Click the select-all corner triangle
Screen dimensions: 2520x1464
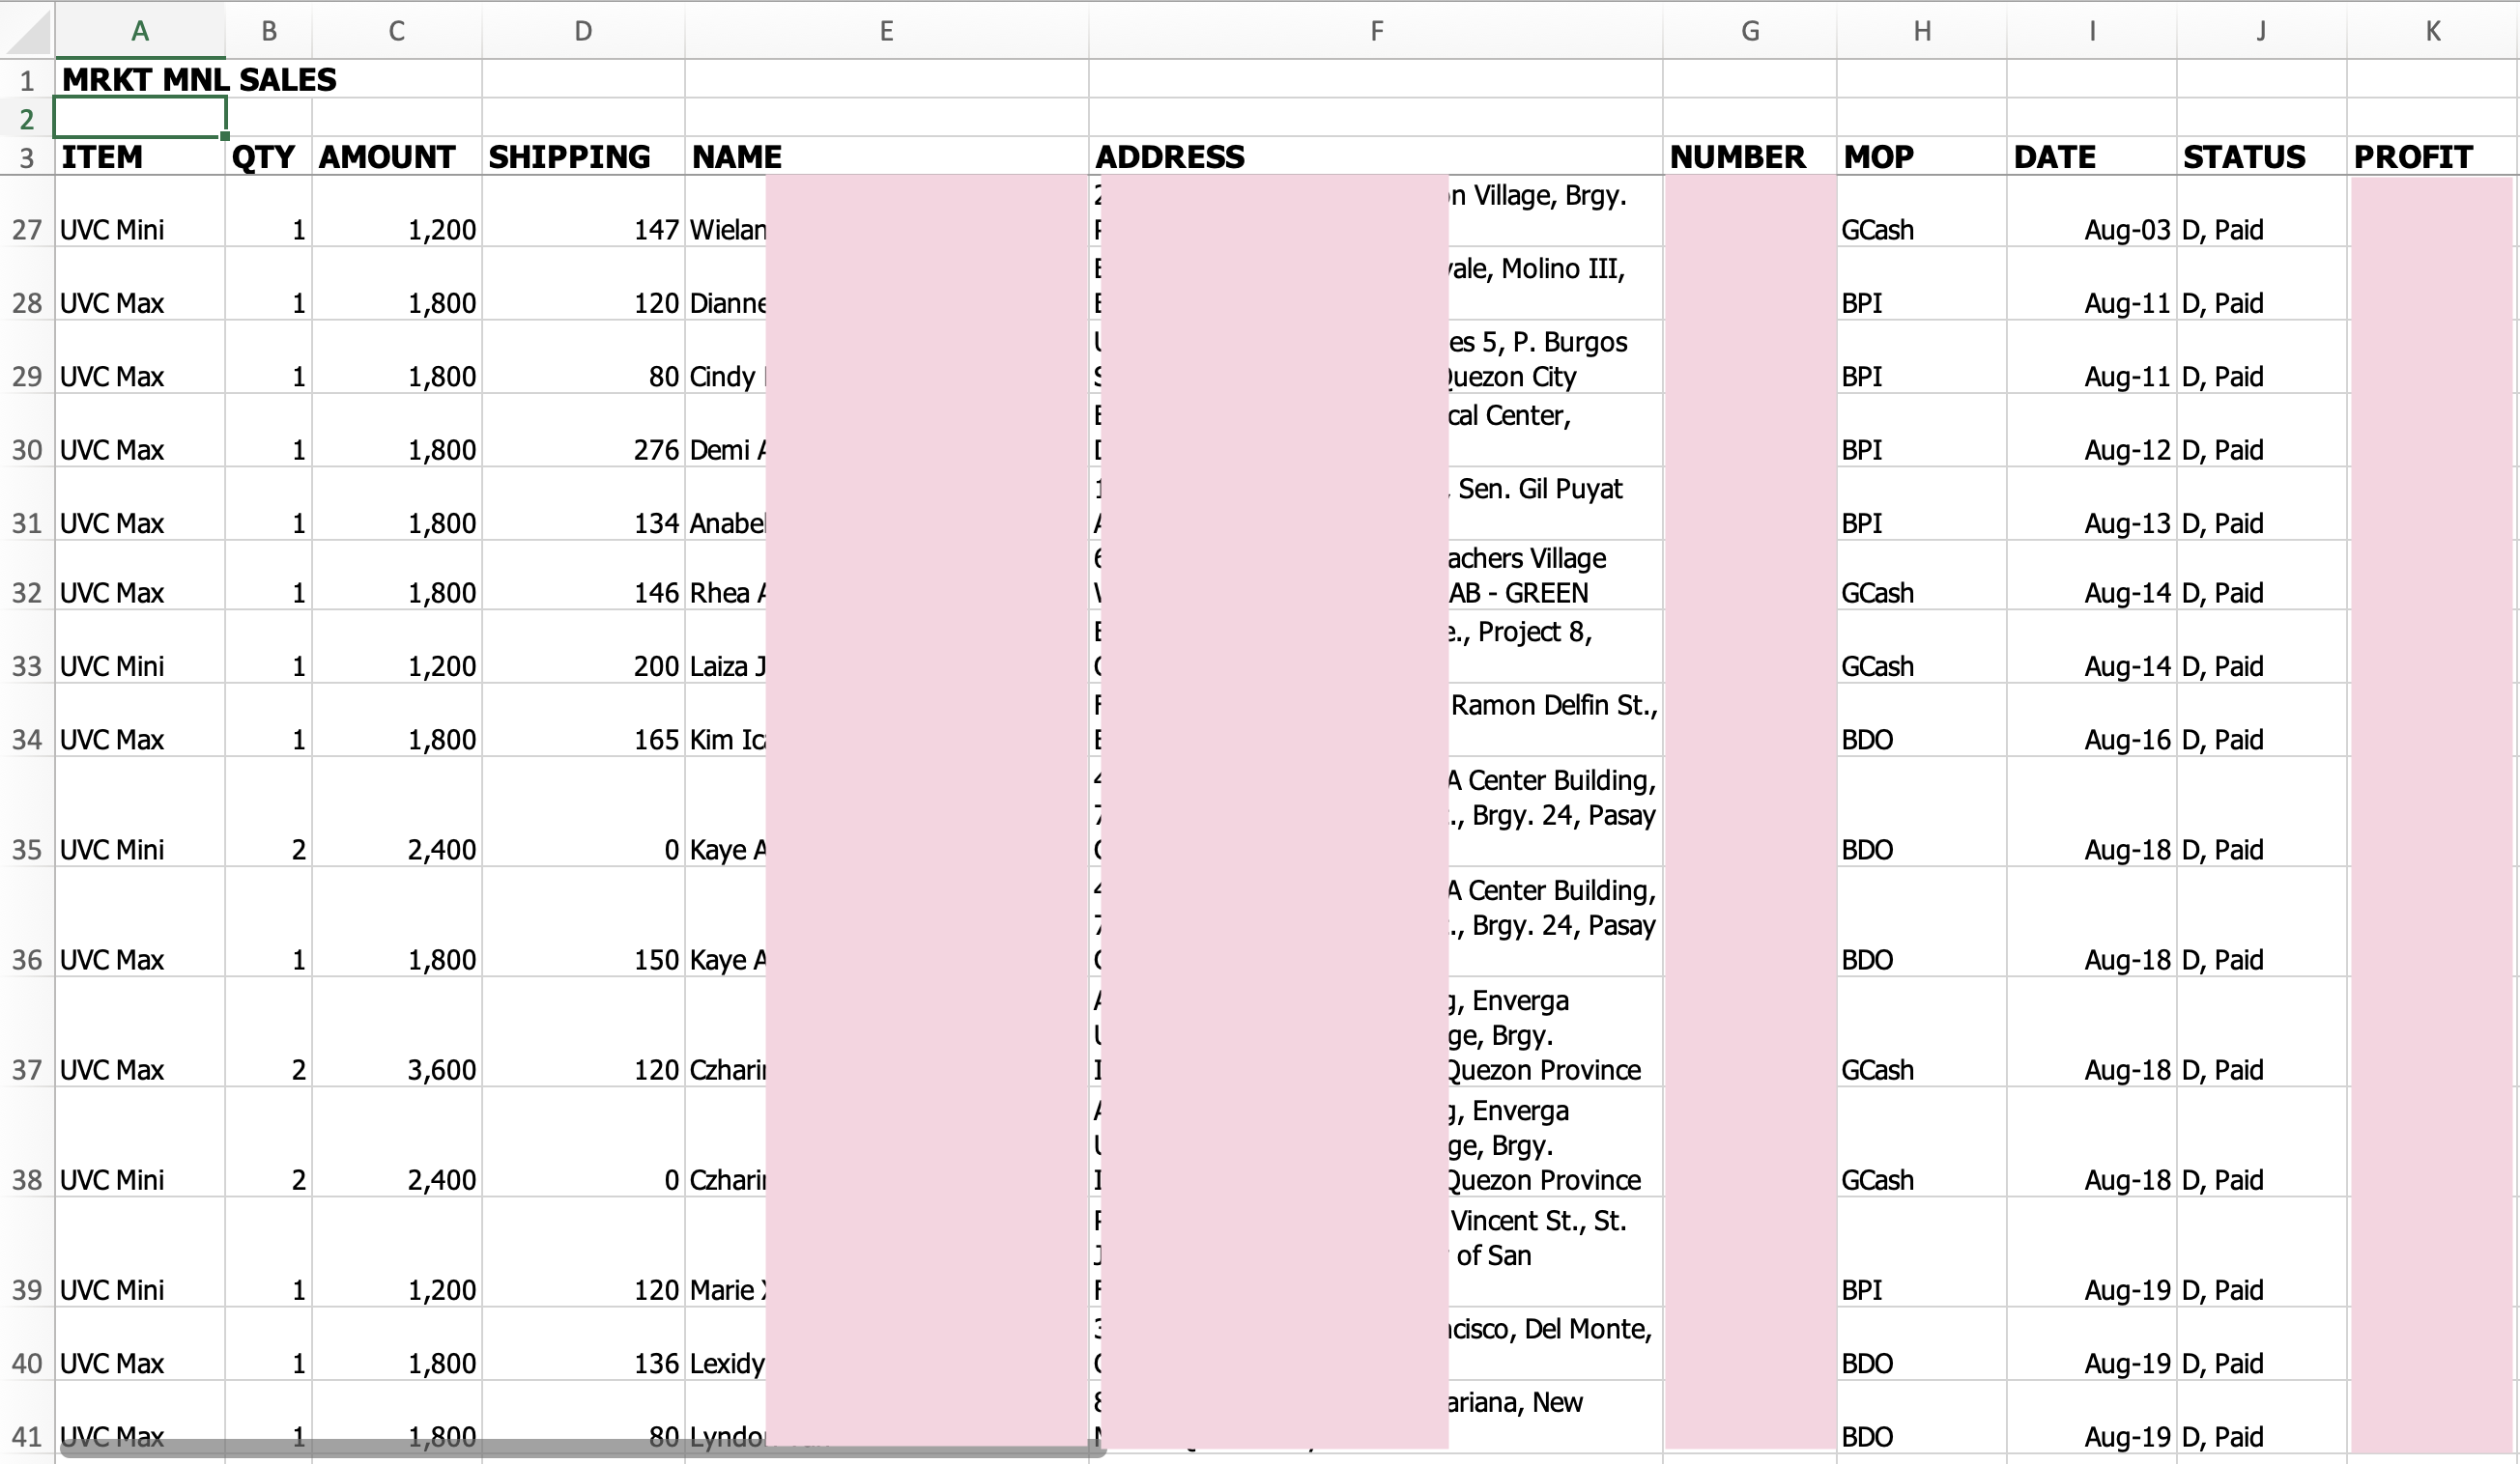click(27, 31)
